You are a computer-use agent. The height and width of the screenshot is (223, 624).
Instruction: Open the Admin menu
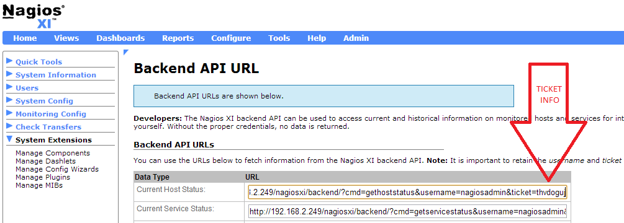(x=356, y=38)
